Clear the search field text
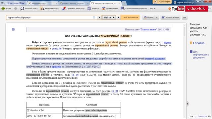Screen dimensions: 212x119 pos(94,18)
